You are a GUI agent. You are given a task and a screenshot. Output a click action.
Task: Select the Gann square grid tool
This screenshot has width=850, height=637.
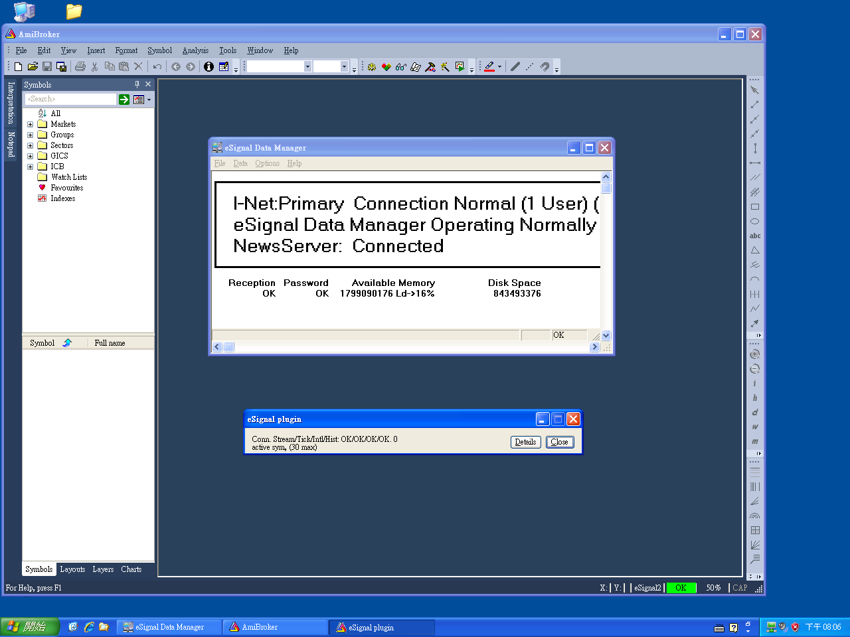click(755, 531)
